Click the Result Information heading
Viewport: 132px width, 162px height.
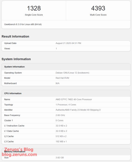coord(15,37)
